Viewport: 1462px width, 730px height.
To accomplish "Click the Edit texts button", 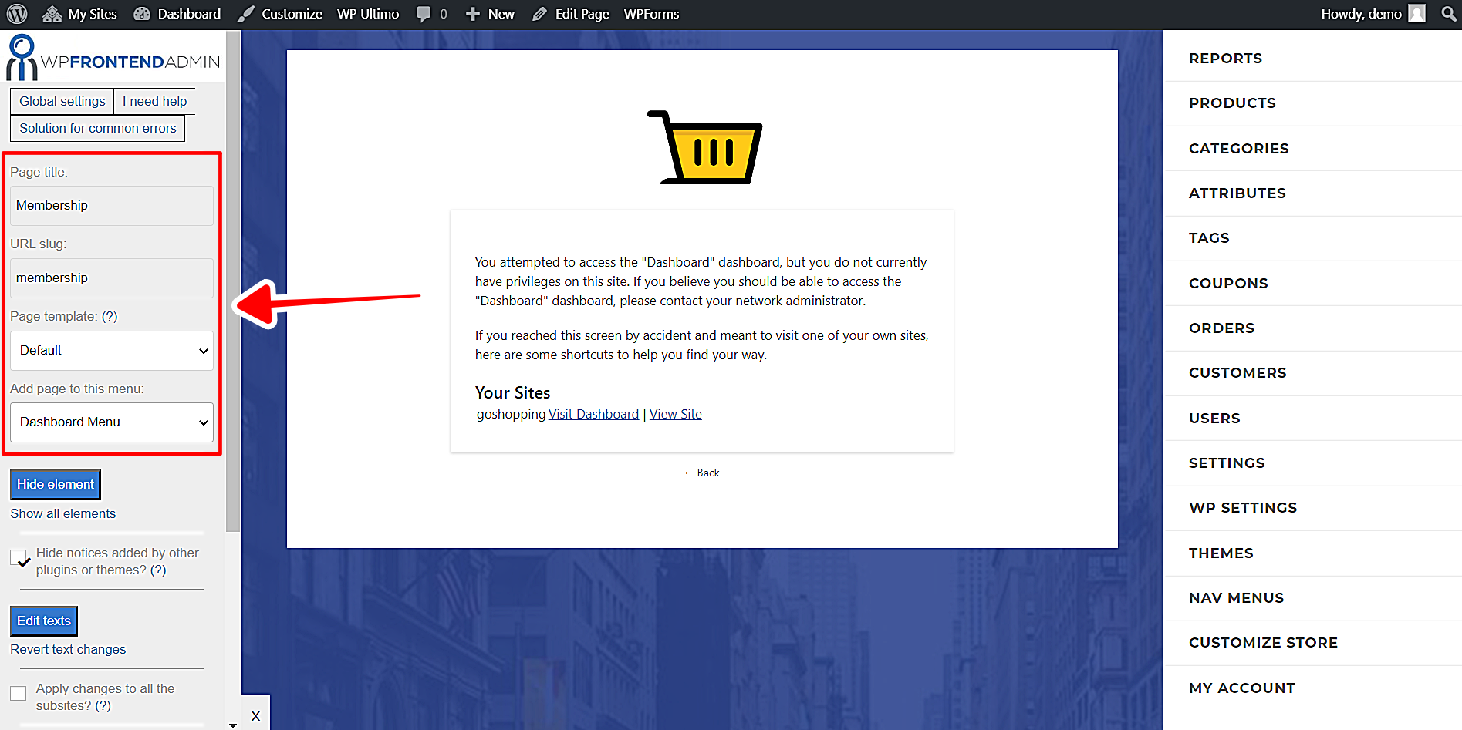I will click(44, 621).
